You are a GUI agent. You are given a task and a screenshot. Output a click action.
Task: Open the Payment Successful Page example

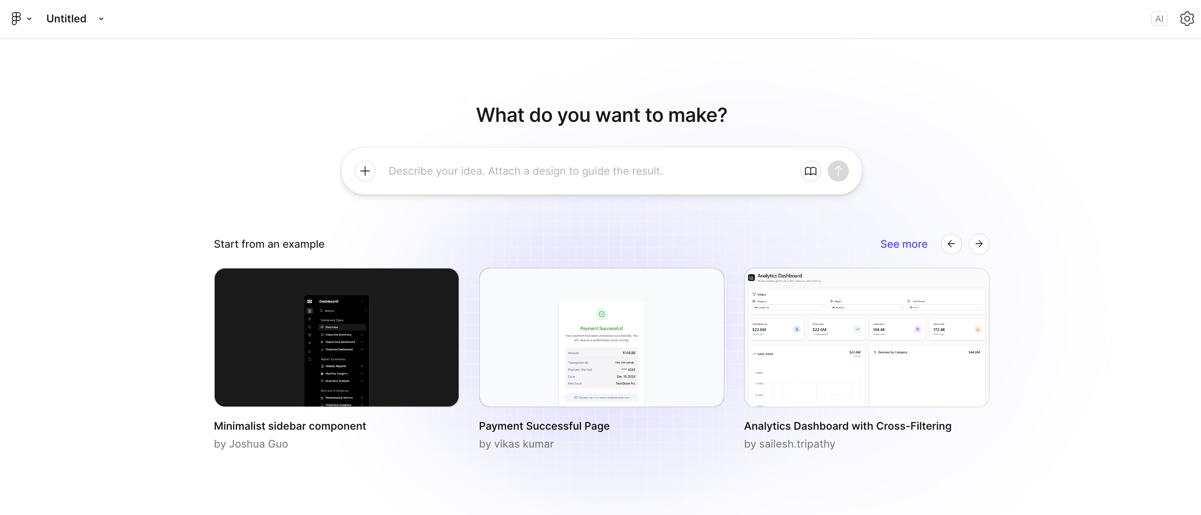click(601, 337)
